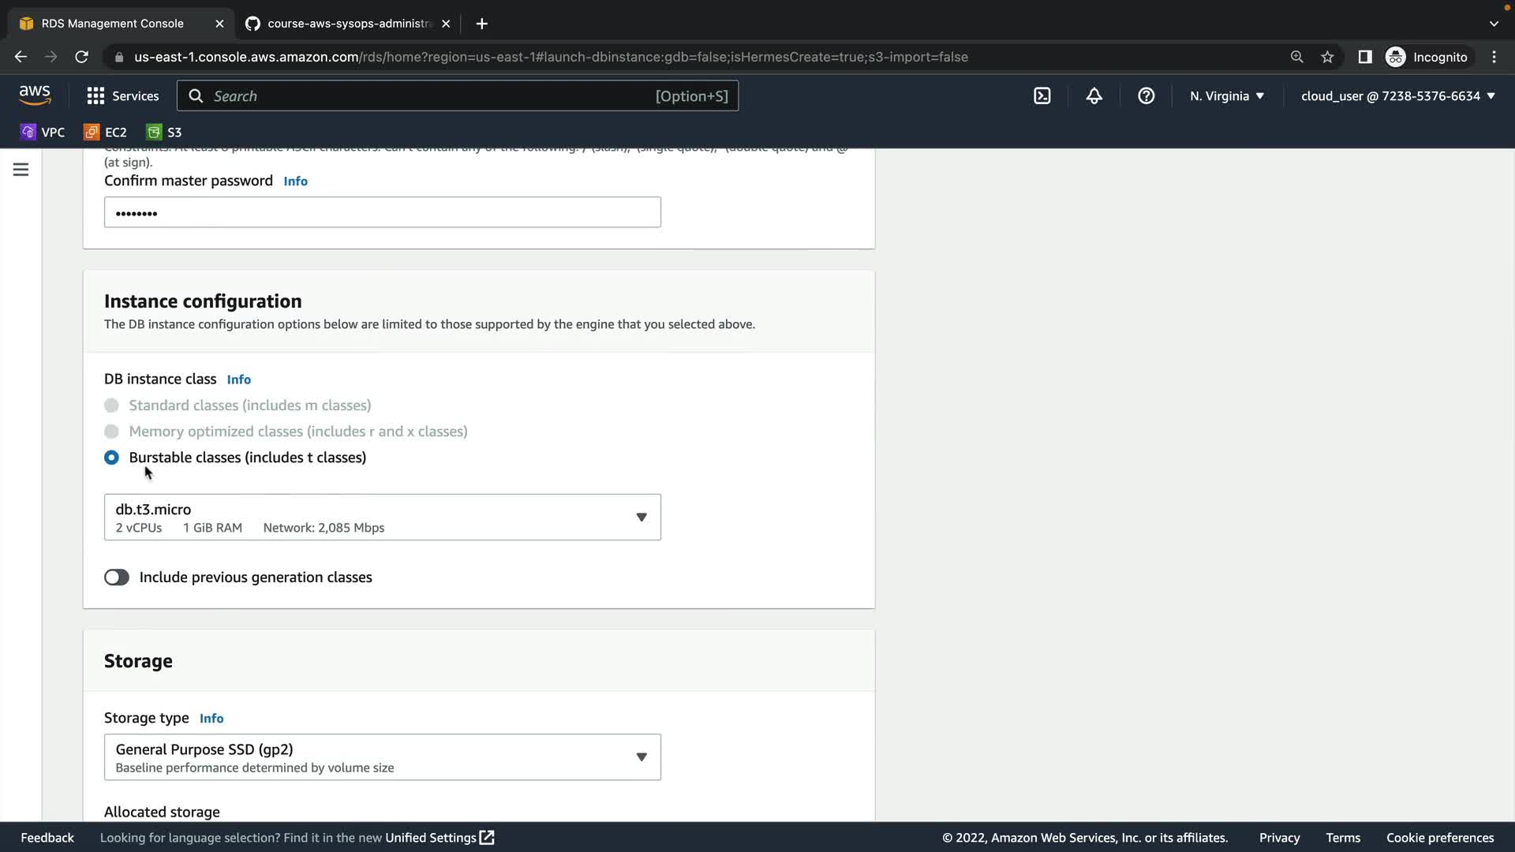This screenshot has width=1515, height=852.
Task: Open the cloud_user account menu
Action: click(1397, 96)
